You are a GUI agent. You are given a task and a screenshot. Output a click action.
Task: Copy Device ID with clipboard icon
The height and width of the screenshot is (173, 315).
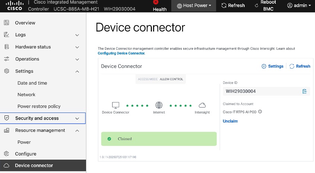pos(305,91)
